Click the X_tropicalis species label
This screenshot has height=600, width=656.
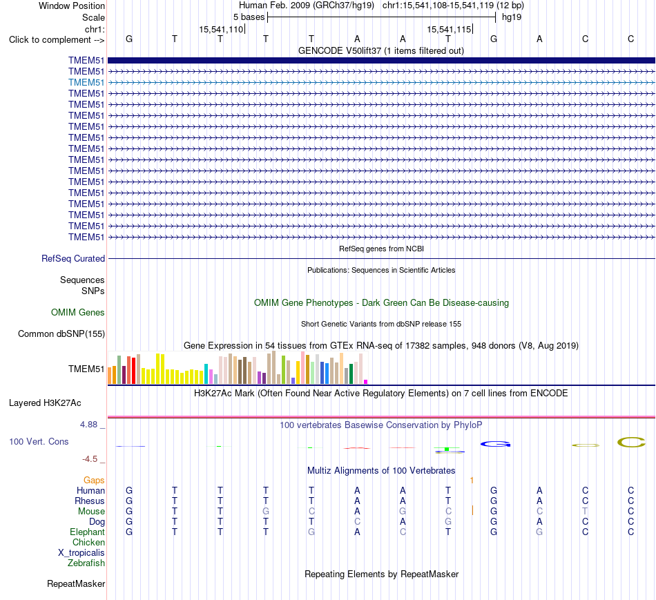point(81,553)
